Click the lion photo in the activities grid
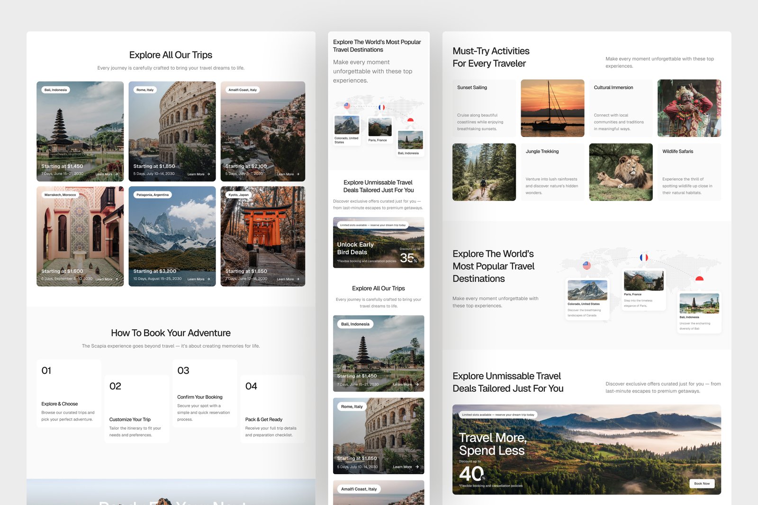This screenshot has height=505, width=758. click(x=621, y=172)
